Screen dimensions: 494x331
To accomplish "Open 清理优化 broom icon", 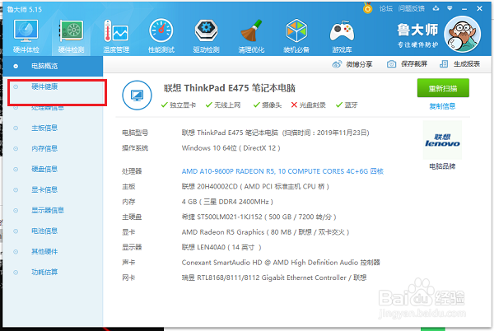I will (x=251, y=36).
